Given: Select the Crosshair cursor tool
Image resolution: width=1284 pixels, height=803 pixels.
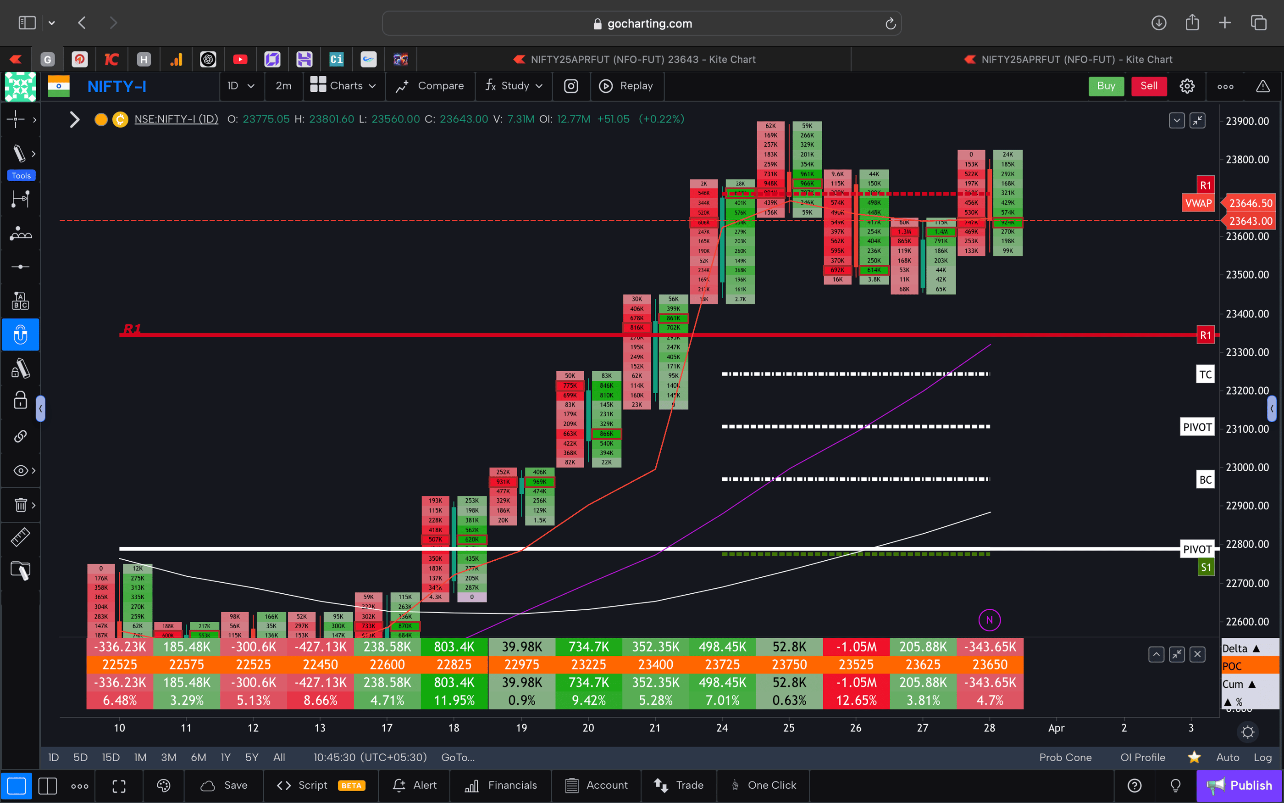Looking at the screenshot, I should pyautogui.click(x=16, y=119).
